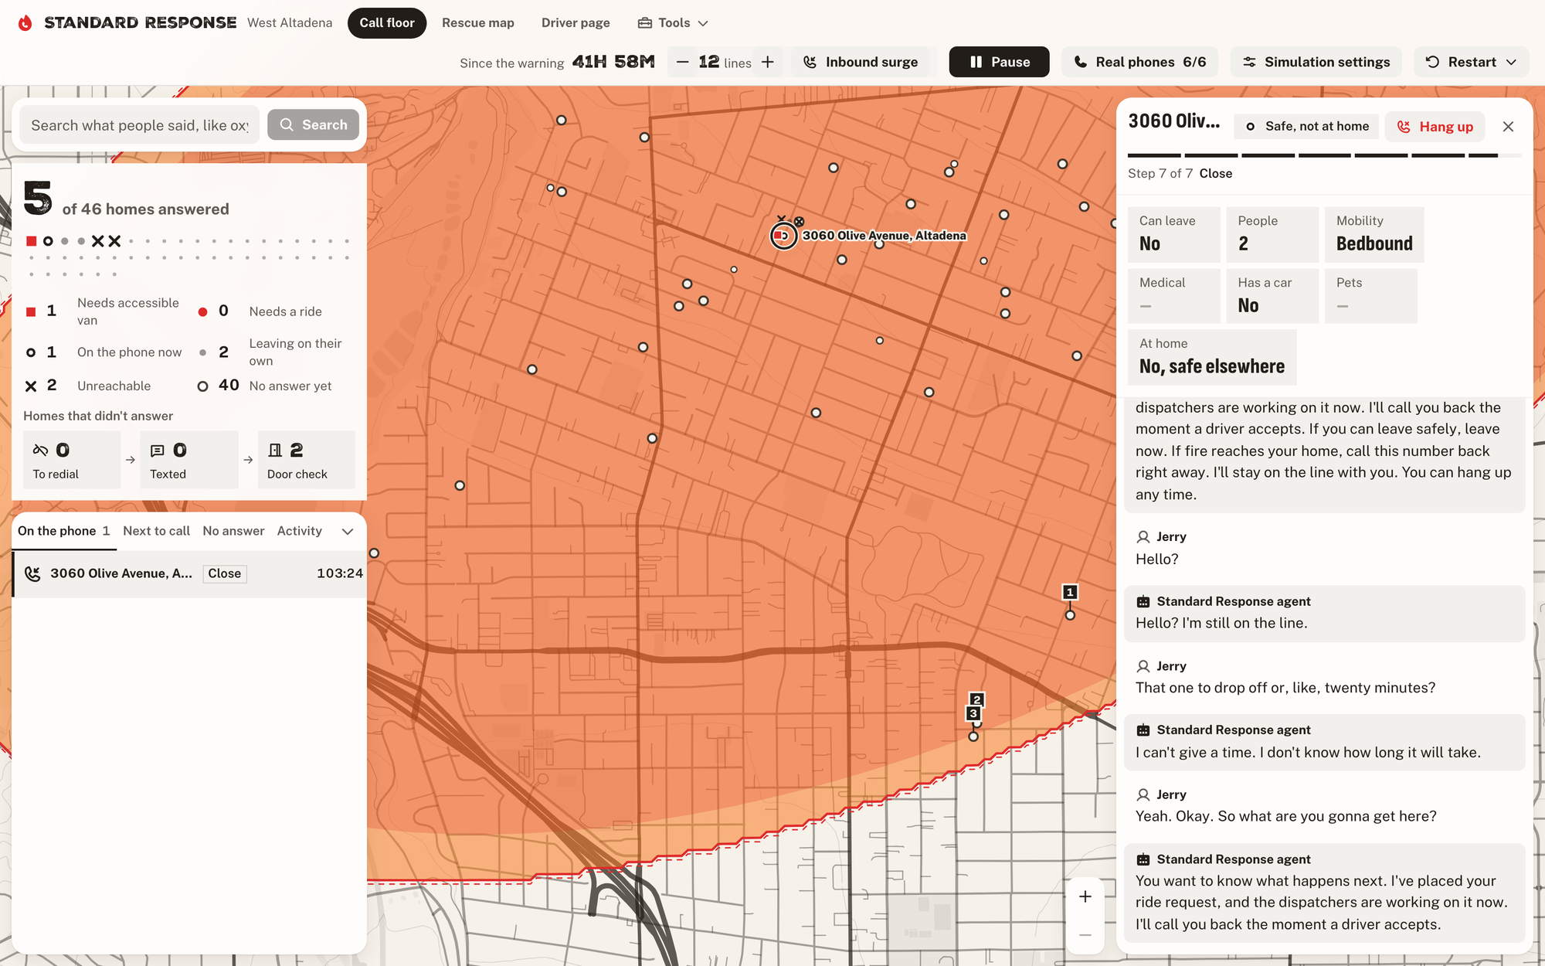Open Simulation settings
This screenshot has height=966, width=1545.
tap(1316, 62)
